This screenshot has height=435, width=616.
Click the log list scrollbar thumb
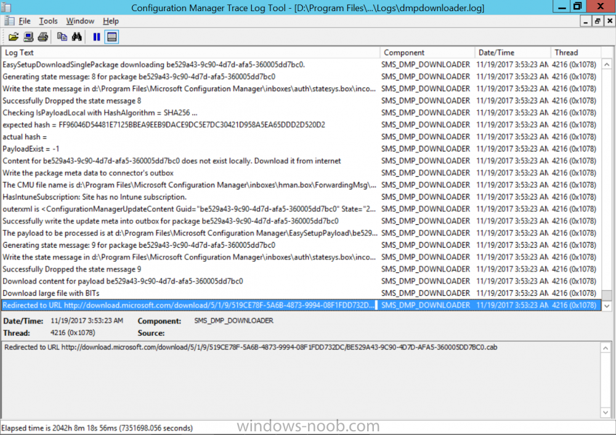click(x=607, y=295)
